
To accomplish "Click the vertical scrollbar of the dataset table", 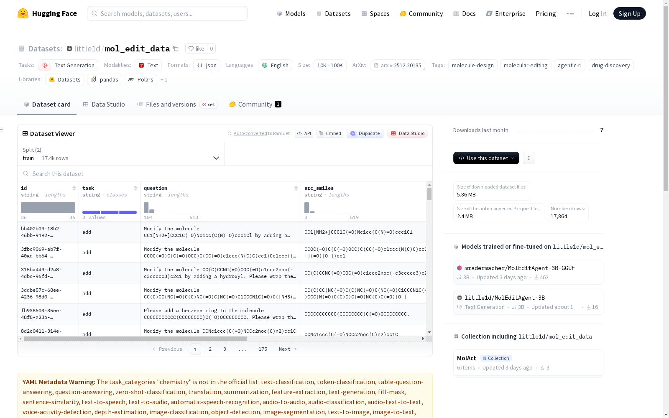I will pyautogui.click(x=429, y=194).
